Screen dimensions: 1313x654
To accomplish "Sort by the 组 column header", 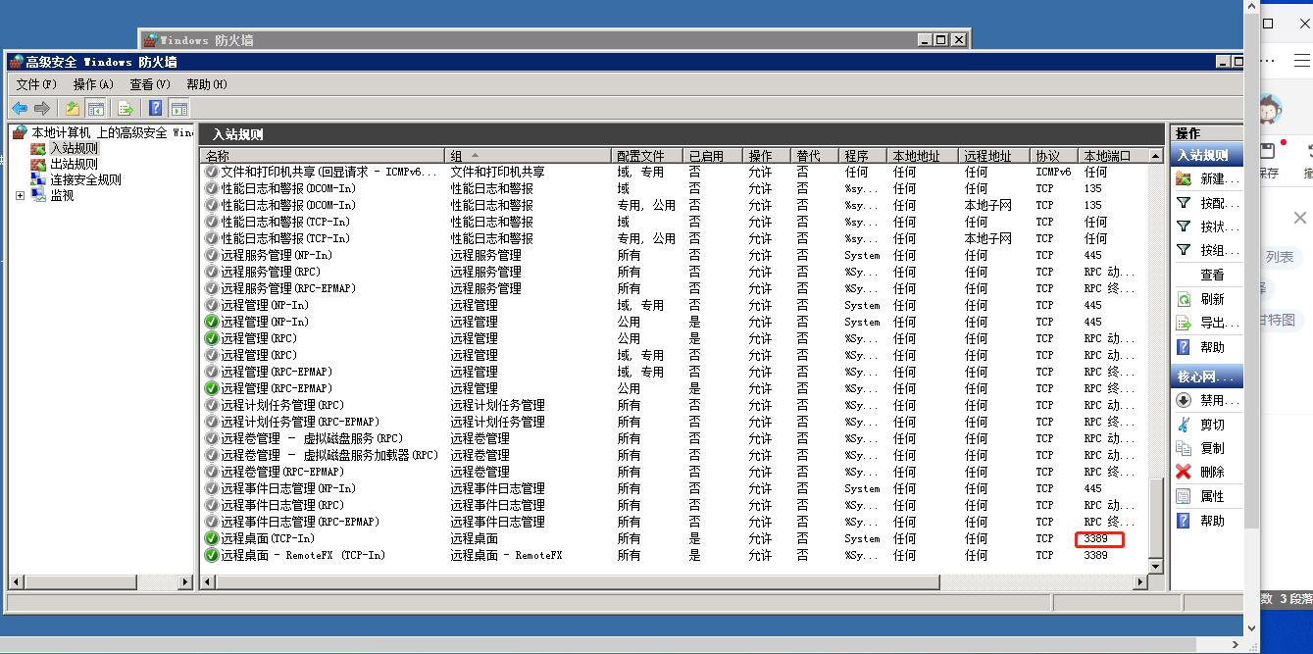I will click(529, 156).
